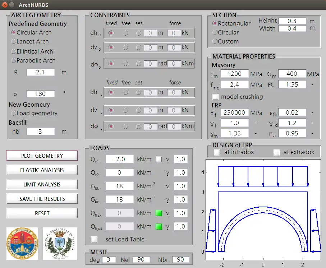Edit the backfill hb value
This screenshot has height=268, width=326.
41,131
